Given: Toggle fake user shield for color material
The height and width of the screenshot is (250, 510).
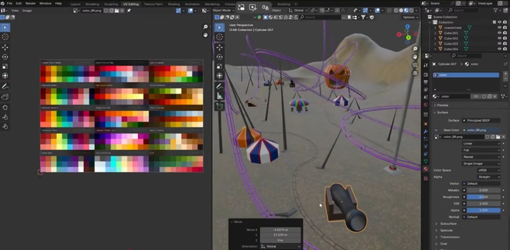Looking at the screenshot, I should click(x=484, y=96).
